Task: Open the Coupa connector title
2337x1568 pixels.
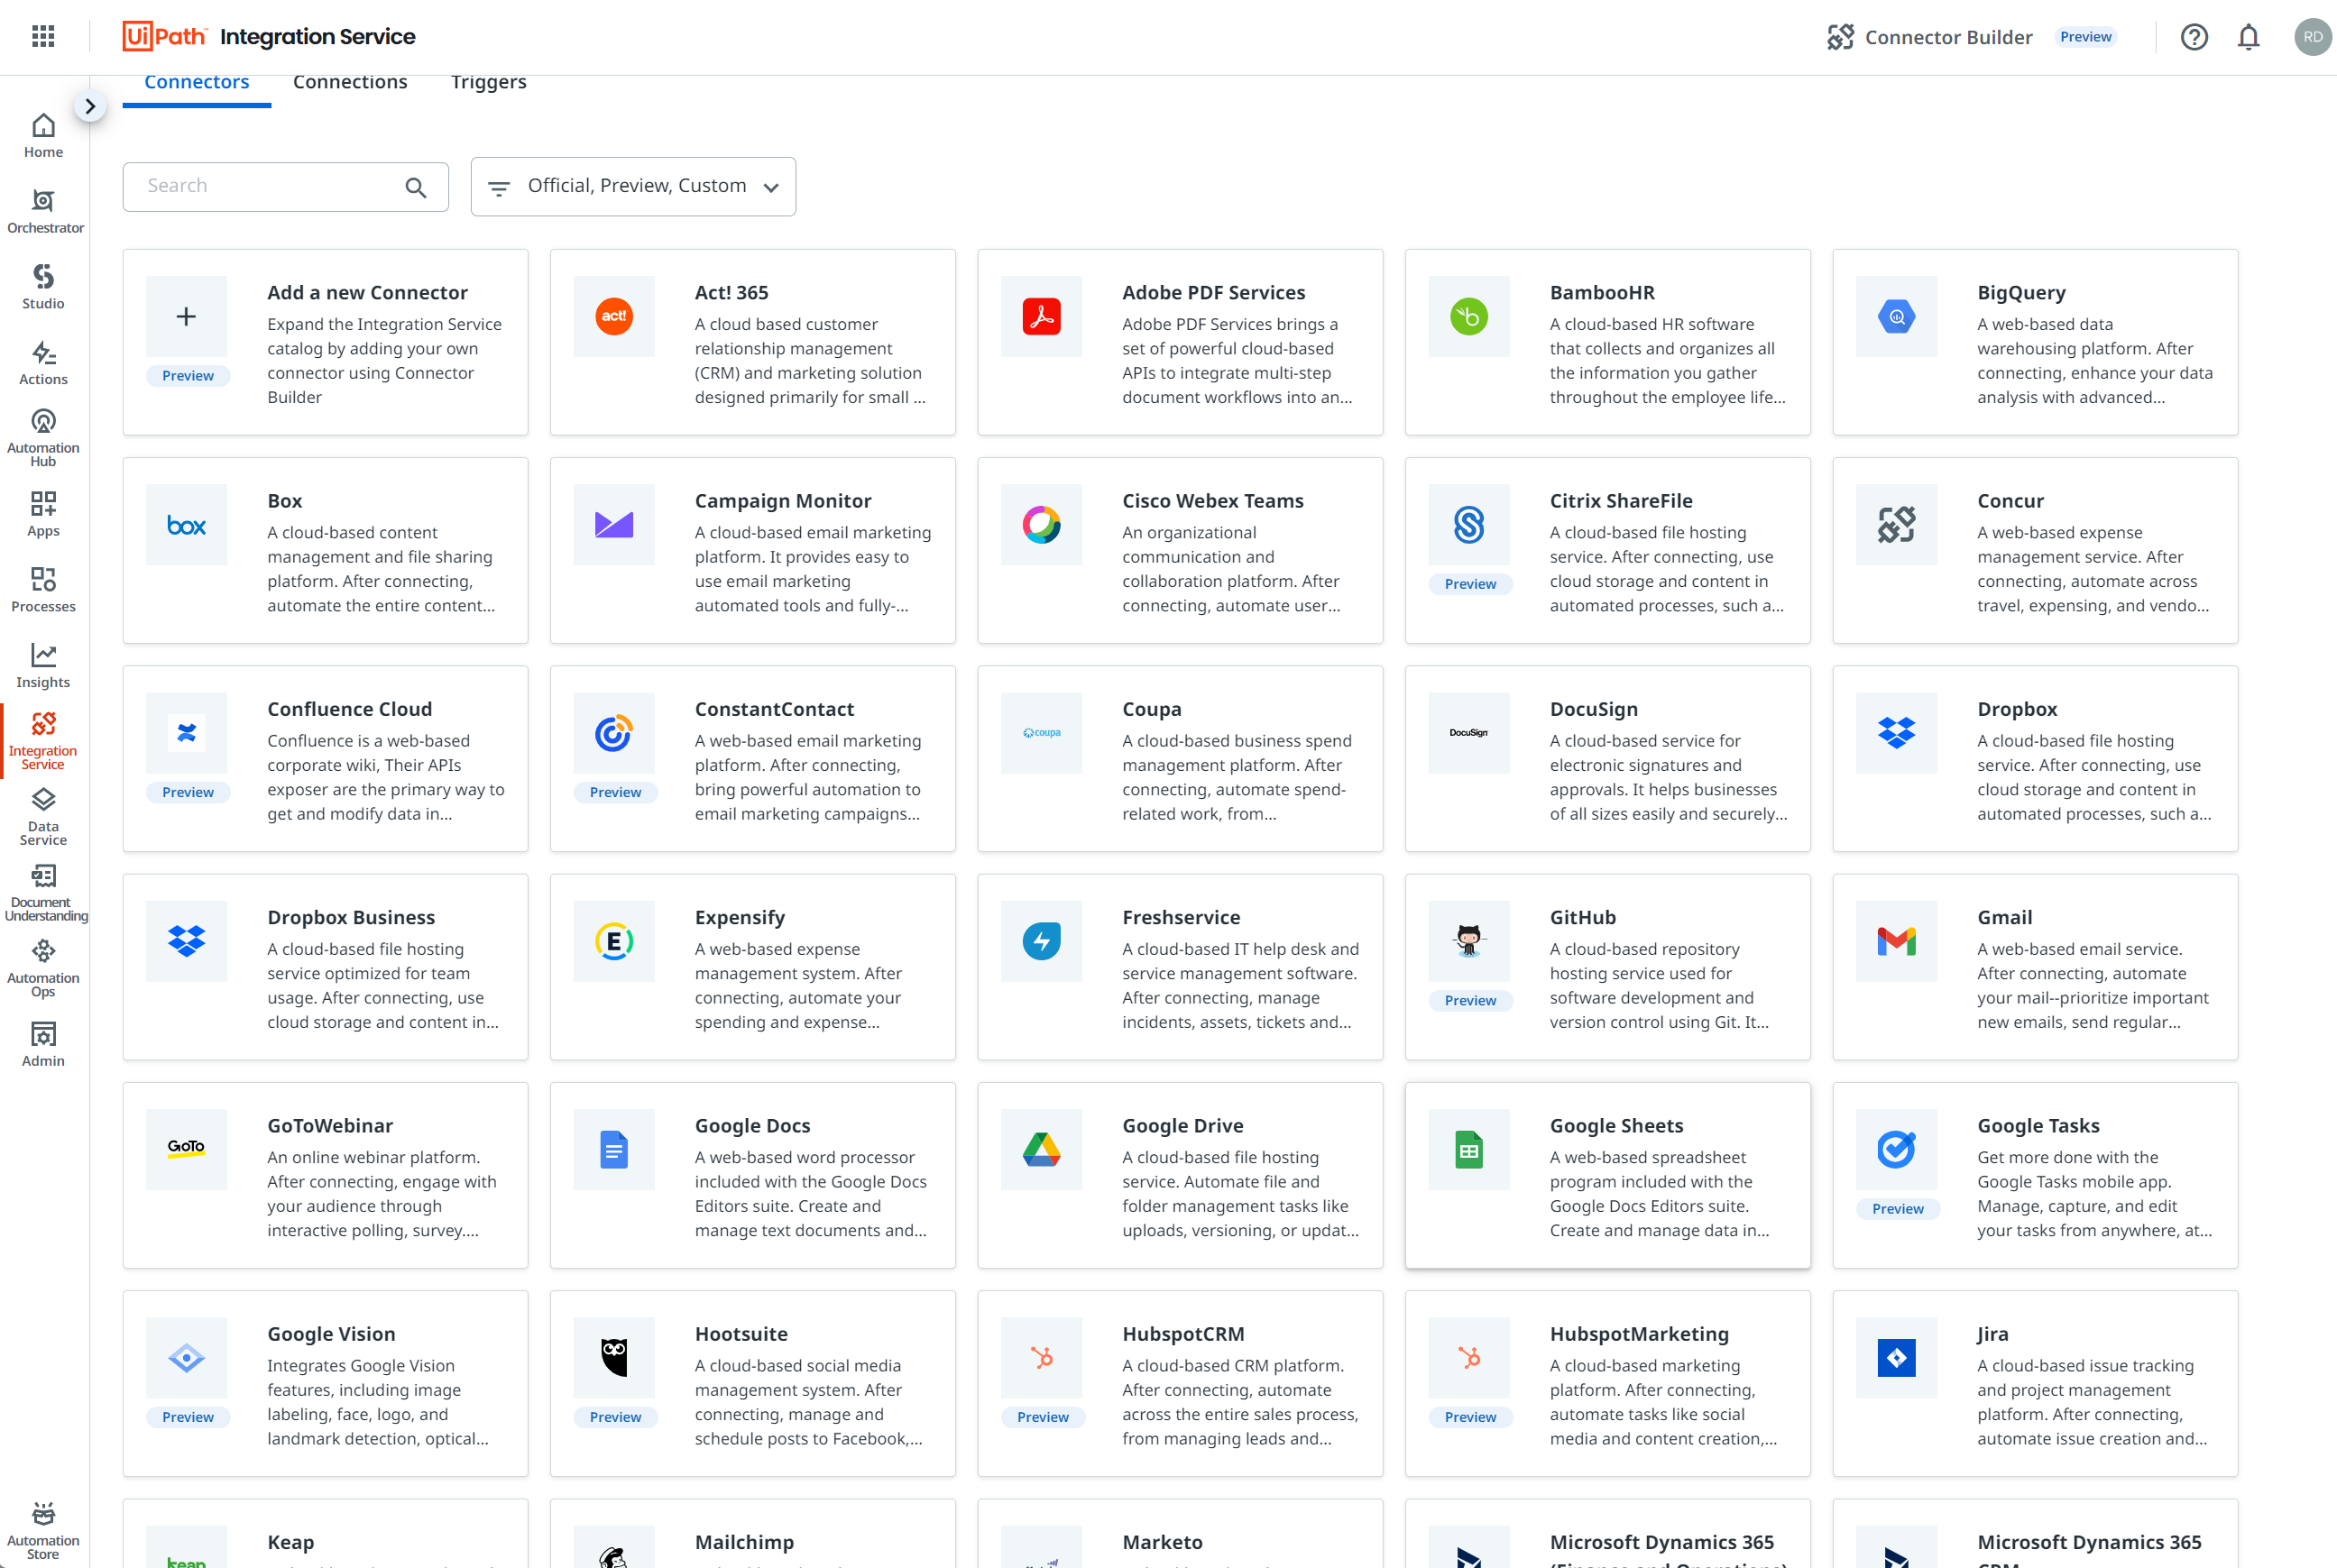Action: tap(1152, 709)
